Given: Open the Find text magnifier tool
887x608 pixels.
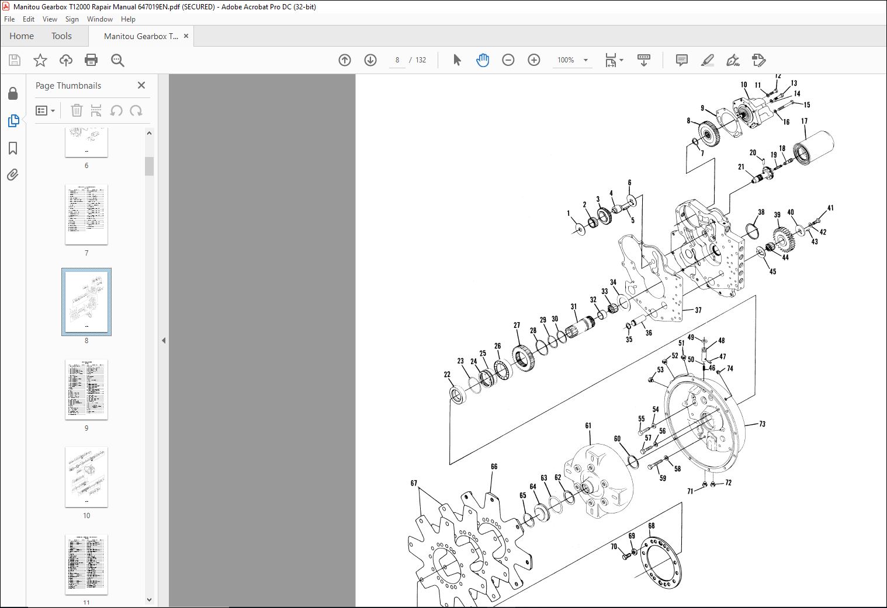Looking at the screenshot, I should 117,60.
